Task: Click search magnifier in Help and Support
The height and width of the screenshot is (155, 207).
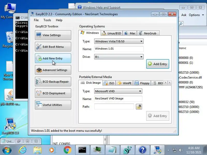Action: click(x=181, y=24)
